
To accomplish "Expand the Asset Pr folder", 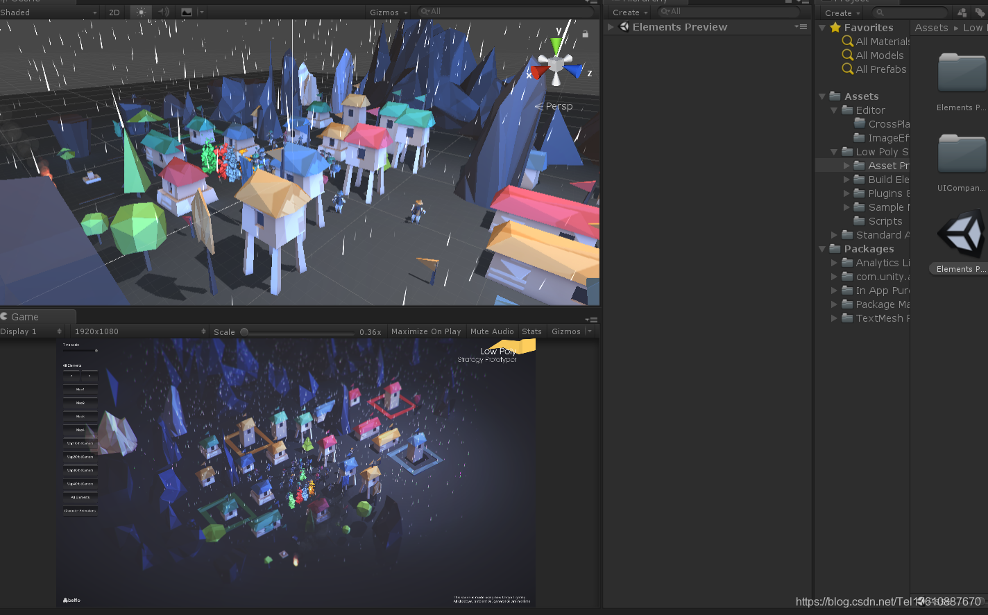I will click(x=846, y=166).
